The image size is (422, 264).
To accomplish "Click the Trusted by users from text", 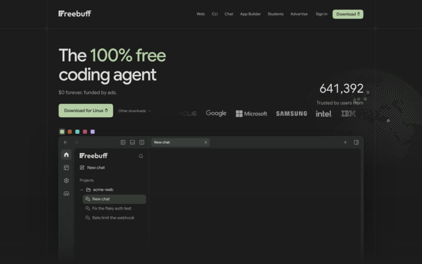I will (340, 103).
